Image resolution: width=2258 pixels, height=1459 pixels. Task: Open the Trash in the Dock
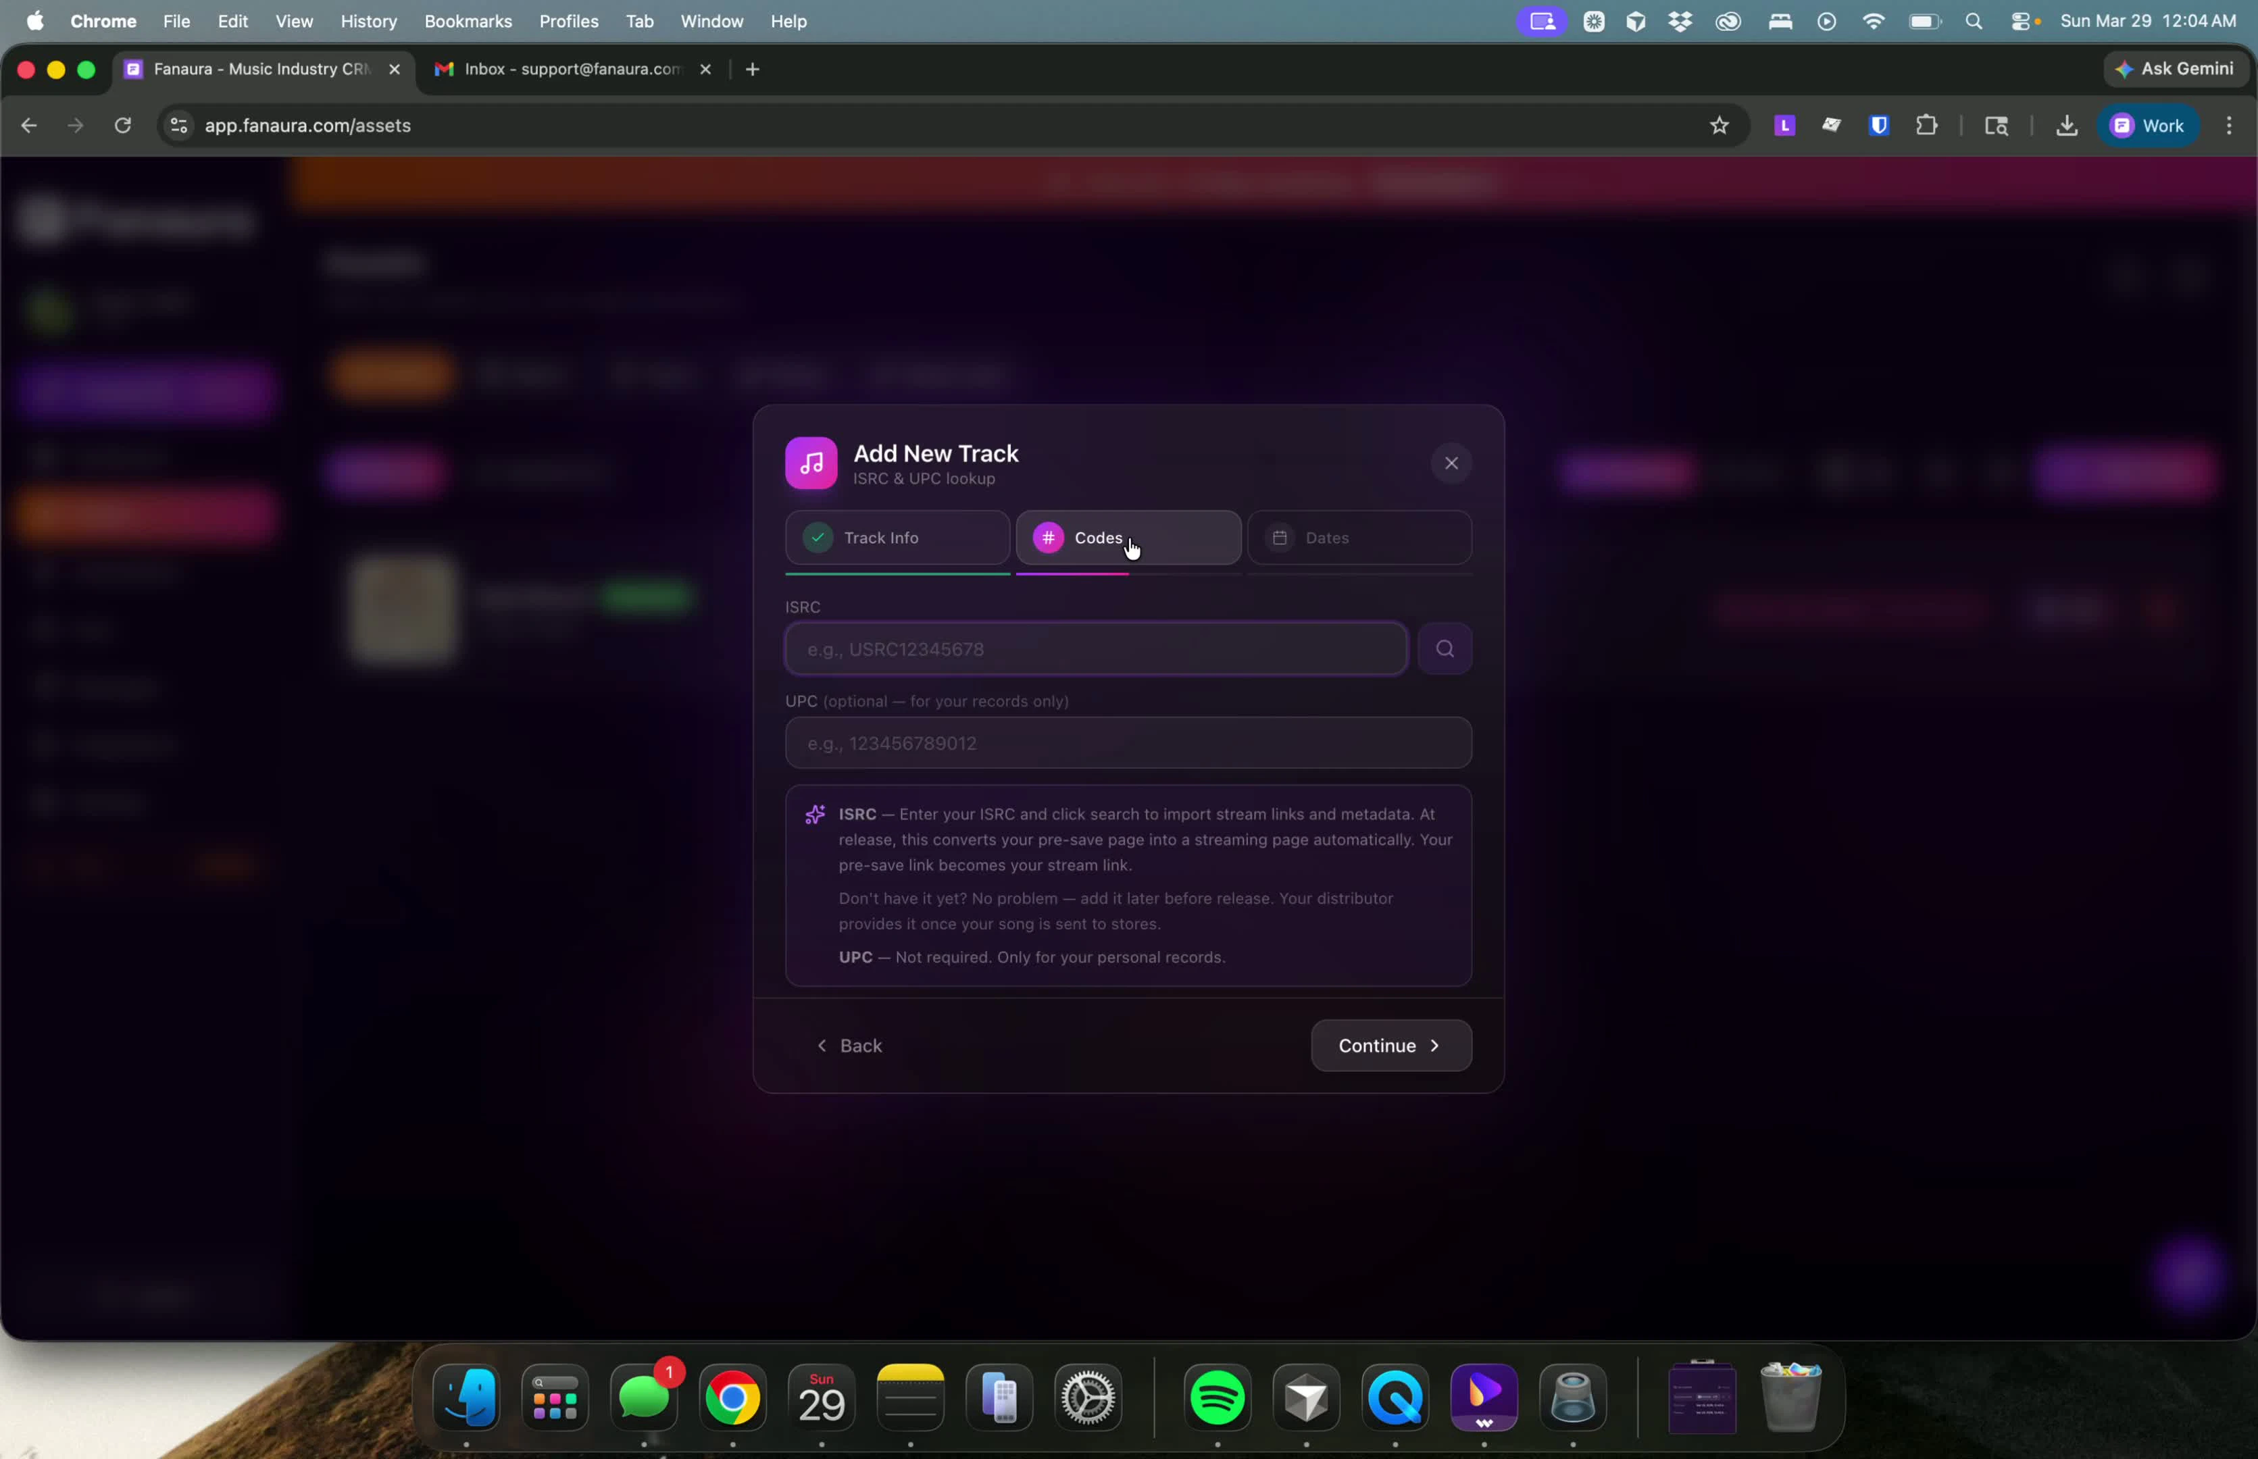coord(1791,1398)
